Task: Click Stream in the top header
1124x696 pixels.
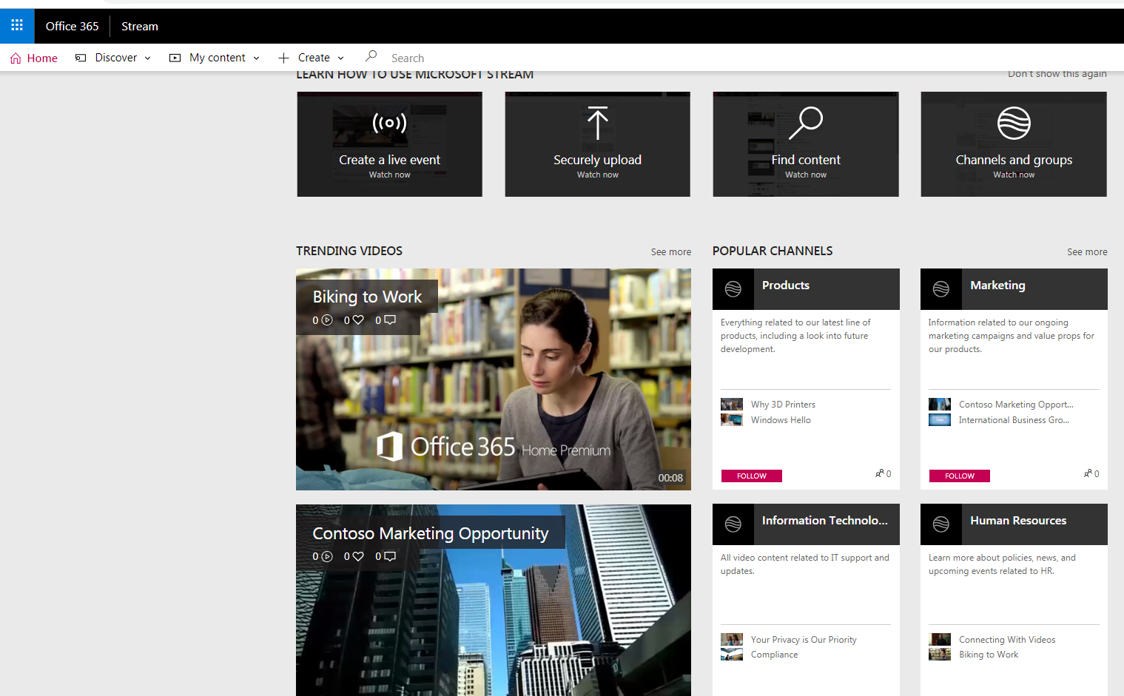Action: coord(139,27)
